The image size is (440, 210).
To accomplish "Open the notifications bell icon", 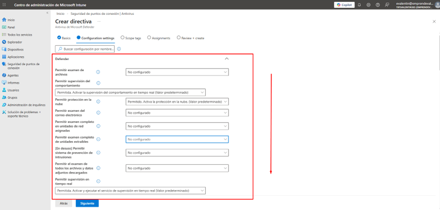I will pos(360,5).
